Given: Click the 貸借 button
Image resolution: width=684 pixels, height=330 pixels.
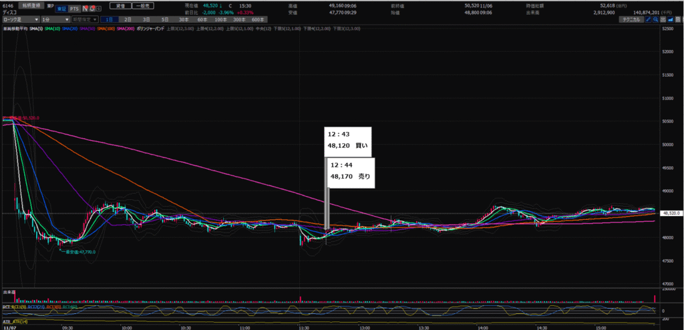Looking at the screenshot, I should click(x=120, y=5).
